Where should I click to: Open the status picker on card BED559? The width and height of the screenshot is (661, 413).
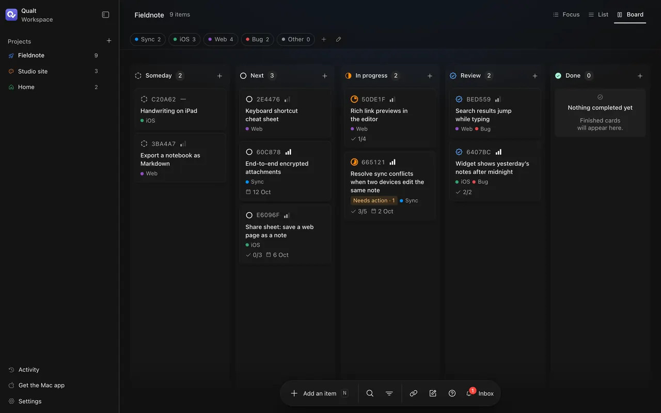click(459, 99)
